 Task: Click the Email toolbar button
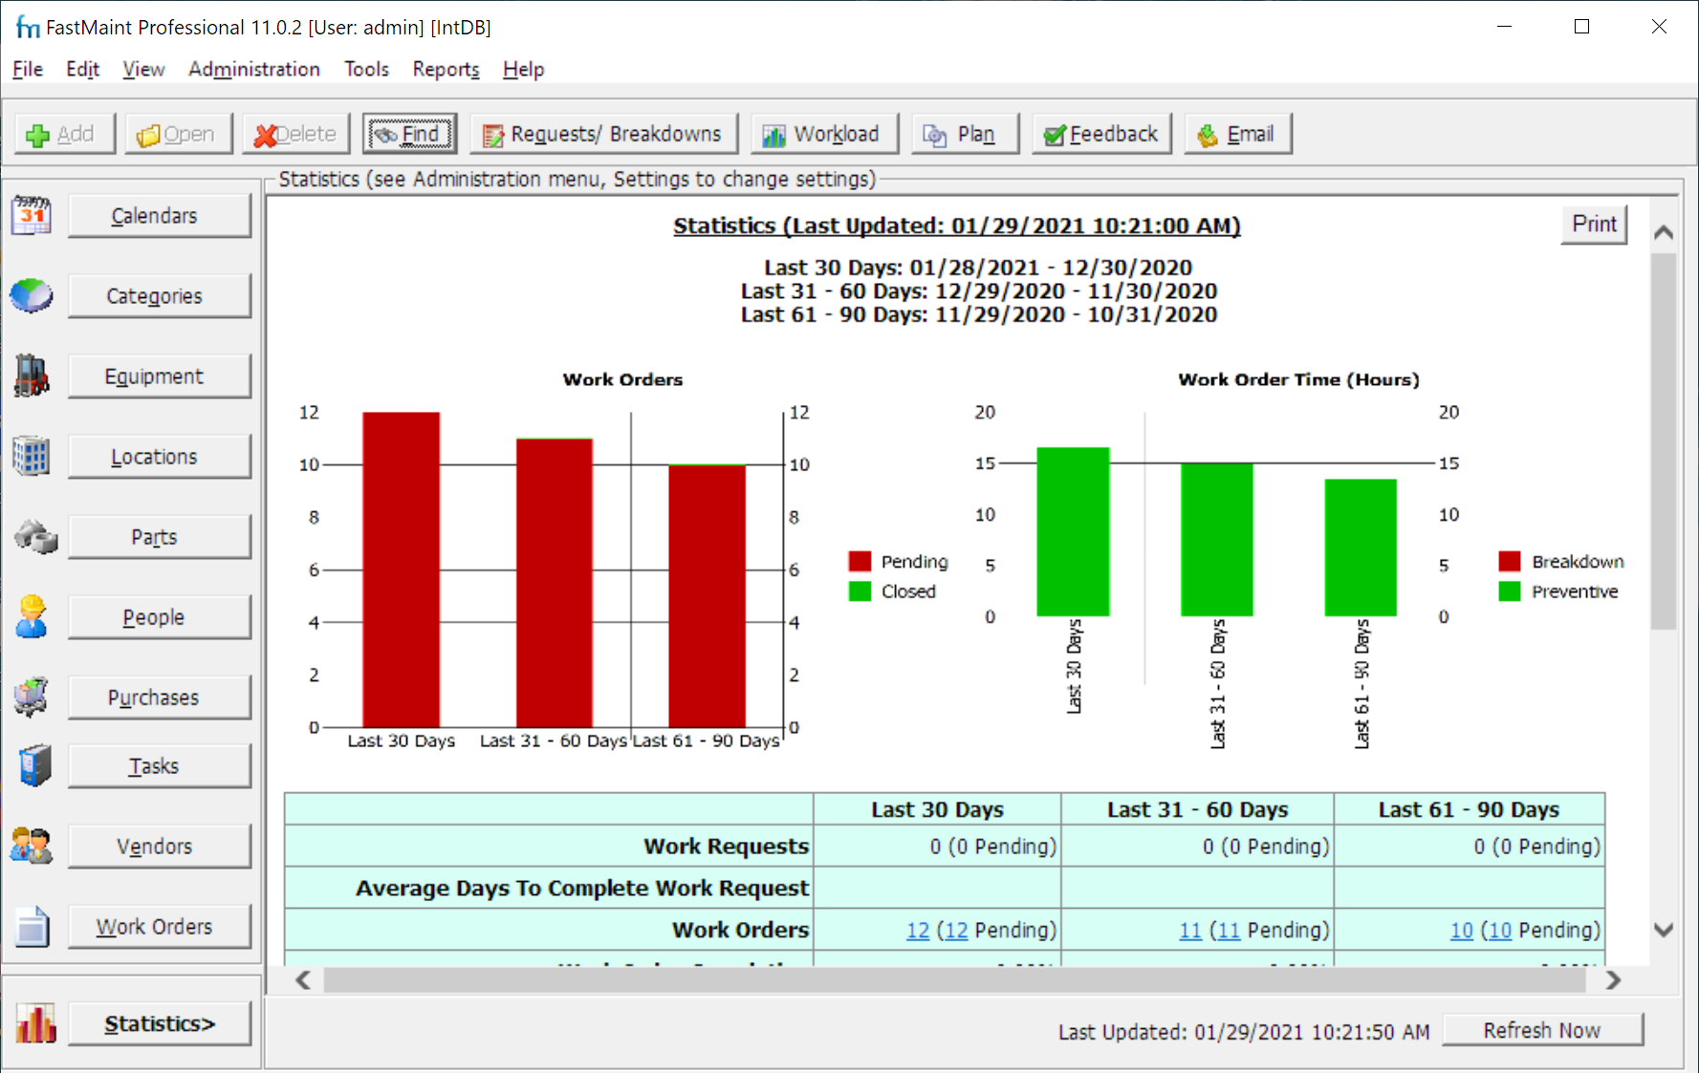[1238, 133]
